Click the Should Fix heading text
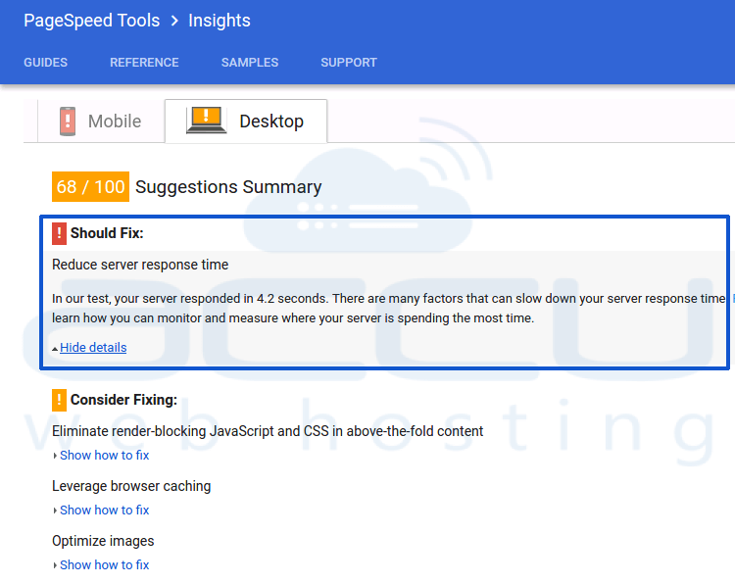Viewport: 735px width, 584px height. 107,233
